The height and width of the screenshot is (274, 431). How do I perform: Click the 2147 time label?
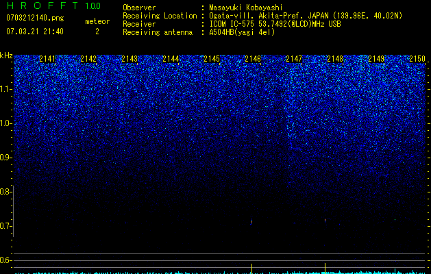294,59
